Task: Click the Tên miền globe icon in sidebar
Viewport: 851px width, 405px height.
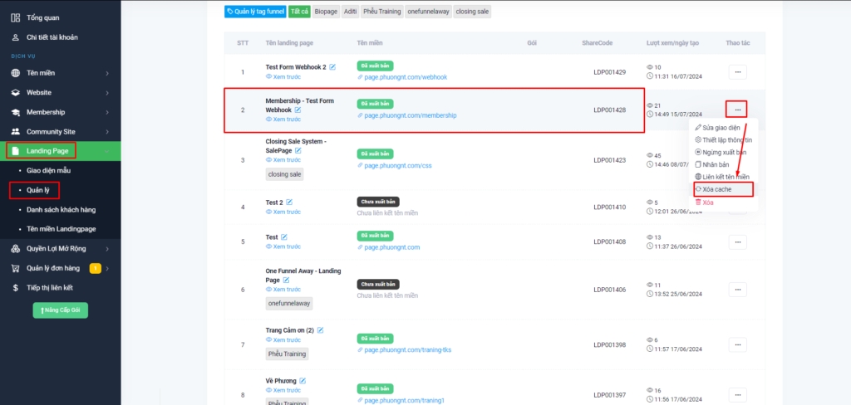Action: click(x=15, y=73)
